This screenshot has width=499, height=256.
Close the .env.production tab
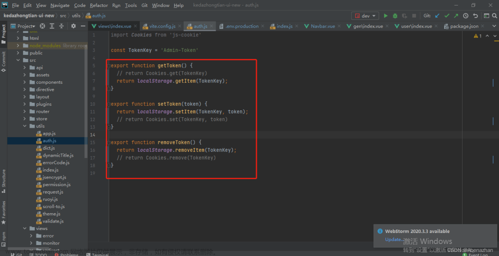[262, 26]
